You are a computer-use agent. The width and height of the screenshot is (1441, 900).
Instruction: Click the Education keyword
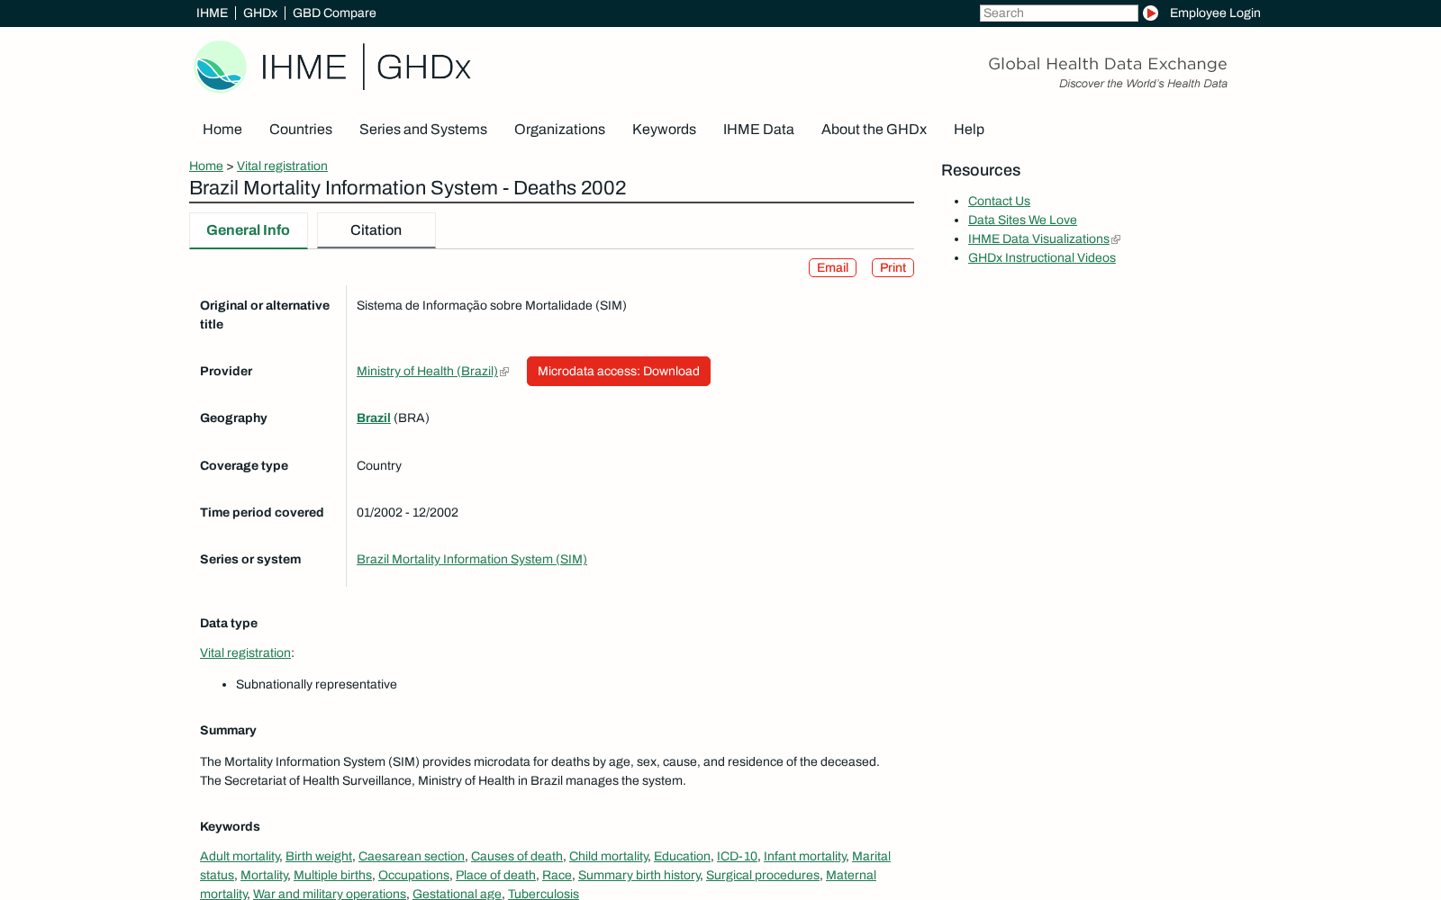click(682, 856)
